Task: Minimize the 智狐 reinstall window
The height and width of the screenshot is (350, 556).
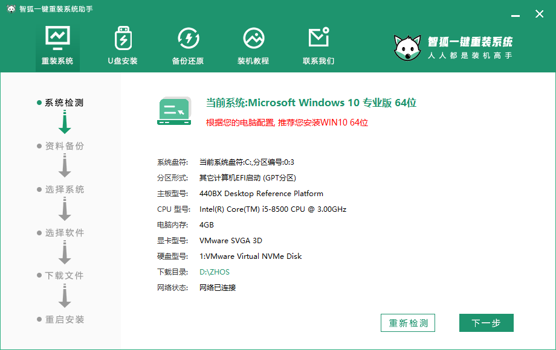Action: pos(514,14)
